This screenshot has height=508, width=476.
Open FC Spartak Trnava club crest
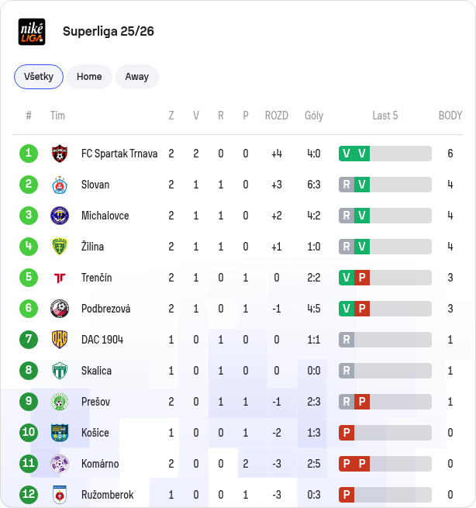pyautogui.click(x=60, y=154)
